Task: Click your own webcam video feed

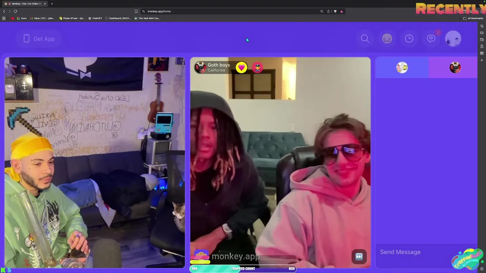Action: tap(95, 163)
